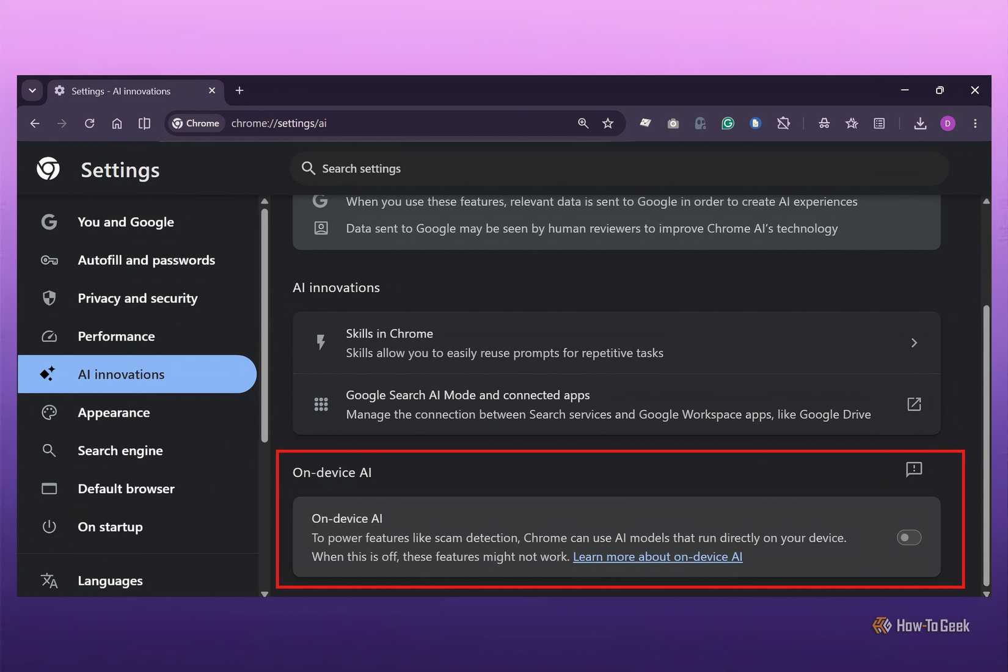The image size is (1008, 672).
Task: Select Privacy and security section
Action: pyautogui.click(x=137, y=298)
